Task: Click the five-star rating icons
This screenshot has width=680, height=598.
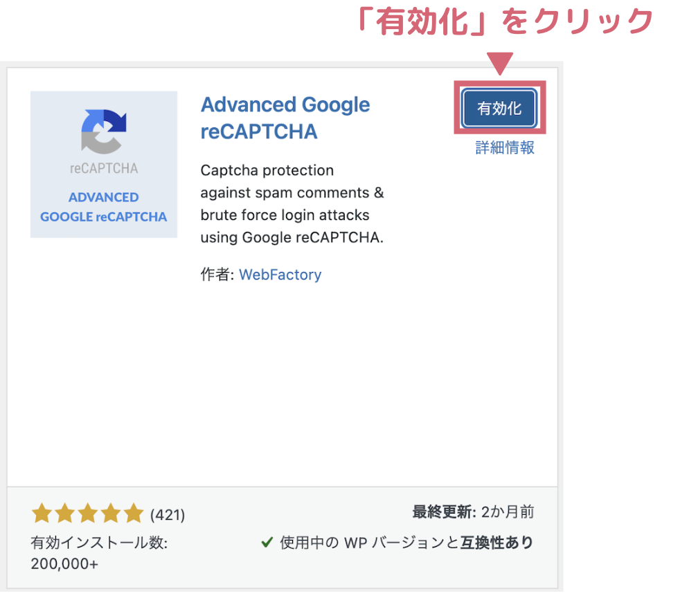Action: click(x=88, y=513)
